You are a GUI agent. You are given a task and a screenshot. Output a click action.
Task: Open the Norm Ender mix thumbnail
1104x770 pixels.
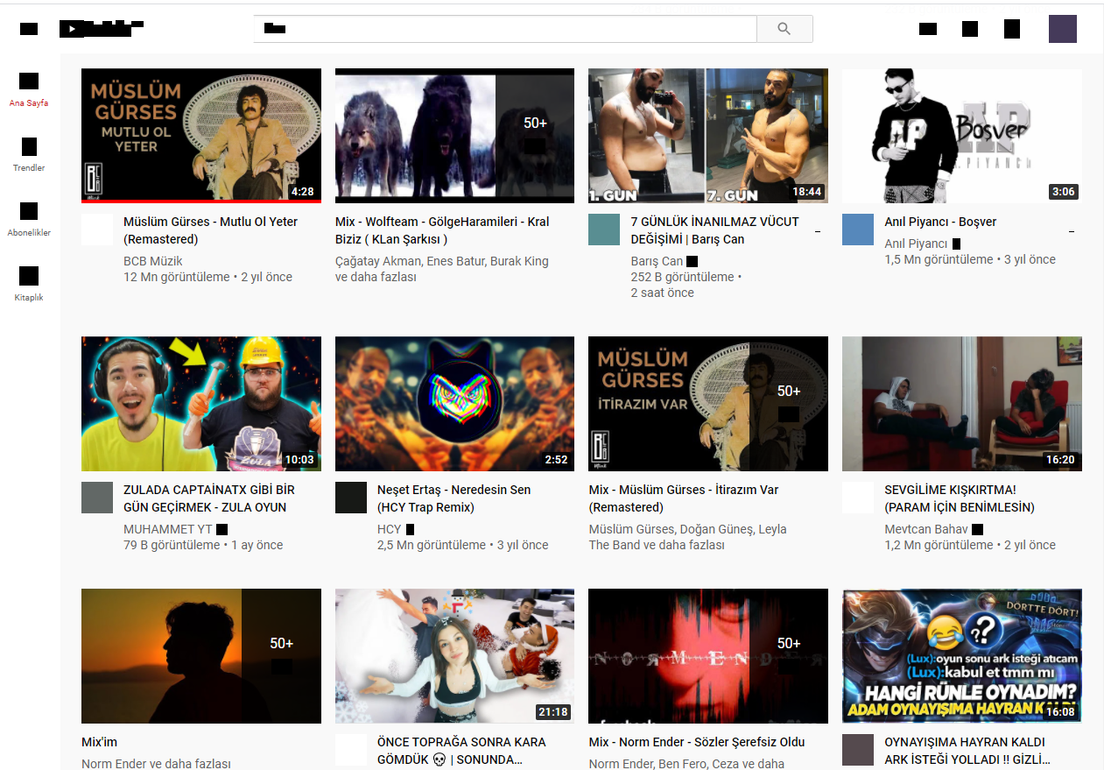coord(708,656)
